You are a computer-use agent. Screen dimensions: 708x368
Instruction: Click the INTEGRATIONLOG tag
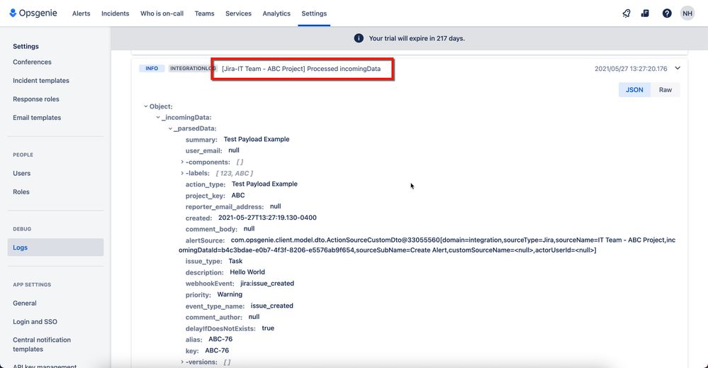pyautogui.click(x=192, y=68)
